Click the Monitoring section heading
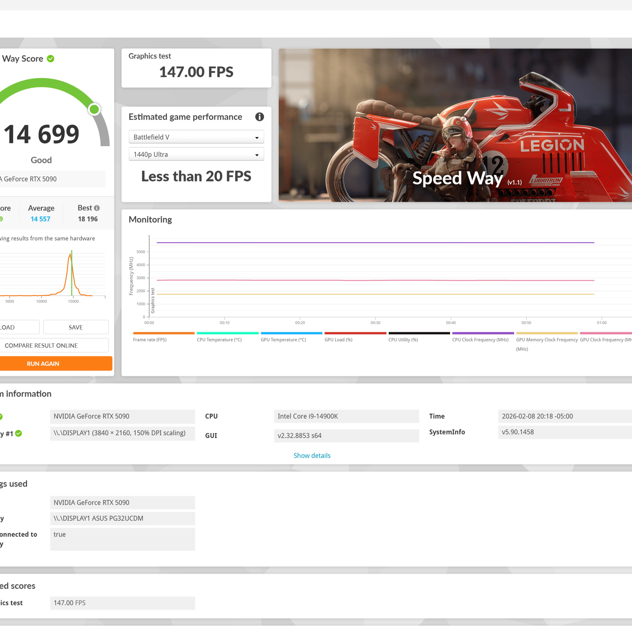The image size is (632, 632). [150, 219]
